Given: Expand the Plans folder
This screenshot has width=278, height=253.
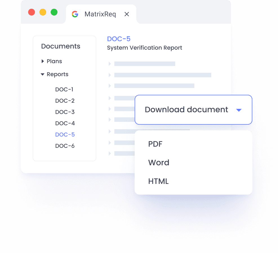Looking at the screenshot, I should click(x=43, y=61).
